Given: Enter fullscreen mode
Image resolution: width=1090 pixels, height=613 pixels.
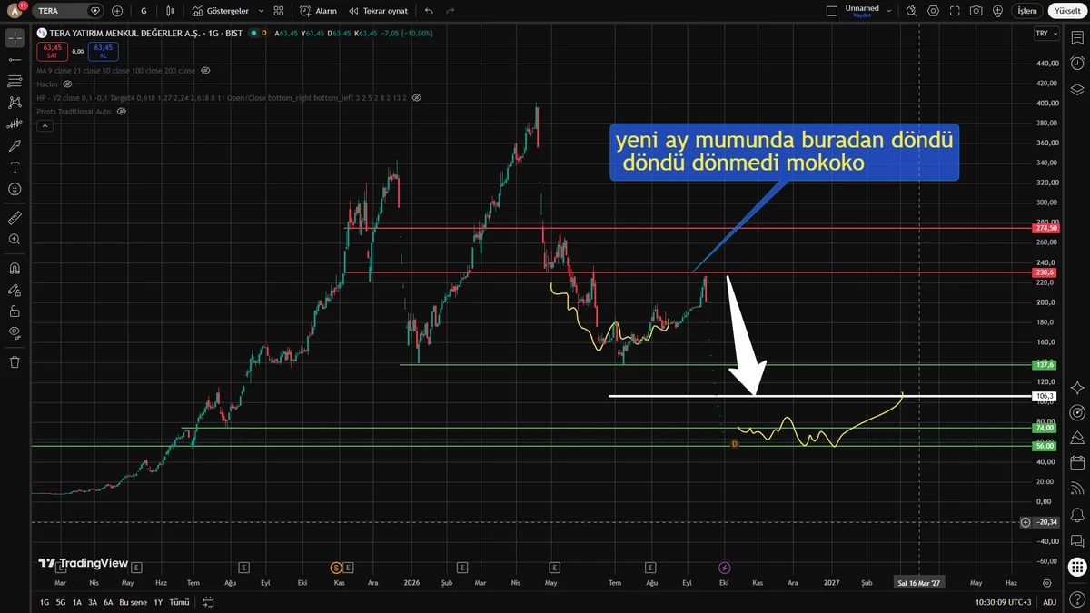Looking at the screenshot, I should (955, 11).
